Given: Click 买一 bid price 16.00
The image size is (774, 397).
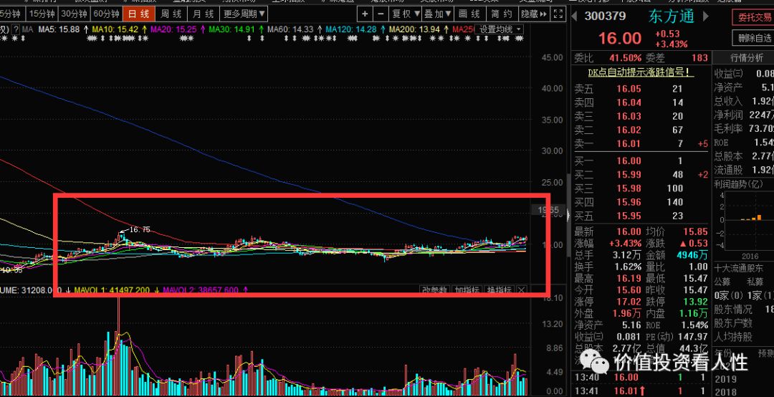Looking at the screenshot, I should [629, 161].
